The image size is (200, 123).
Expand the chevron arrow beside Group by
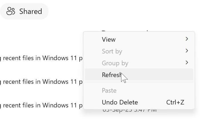[x=187, y=63]
